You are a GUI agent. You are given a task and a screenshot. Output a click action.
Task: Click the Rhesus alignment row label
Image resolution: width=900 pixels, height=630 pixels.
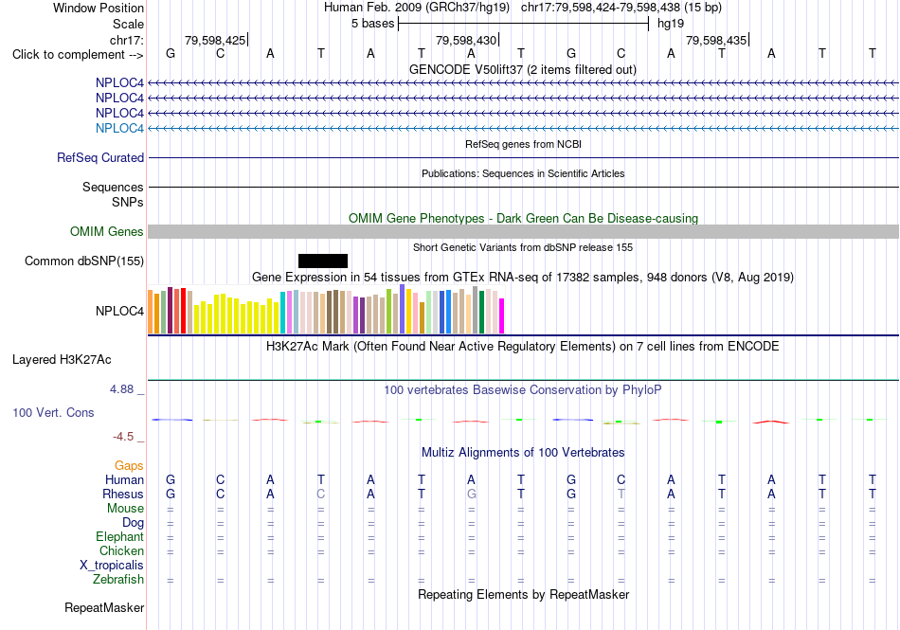click(123, 494)
